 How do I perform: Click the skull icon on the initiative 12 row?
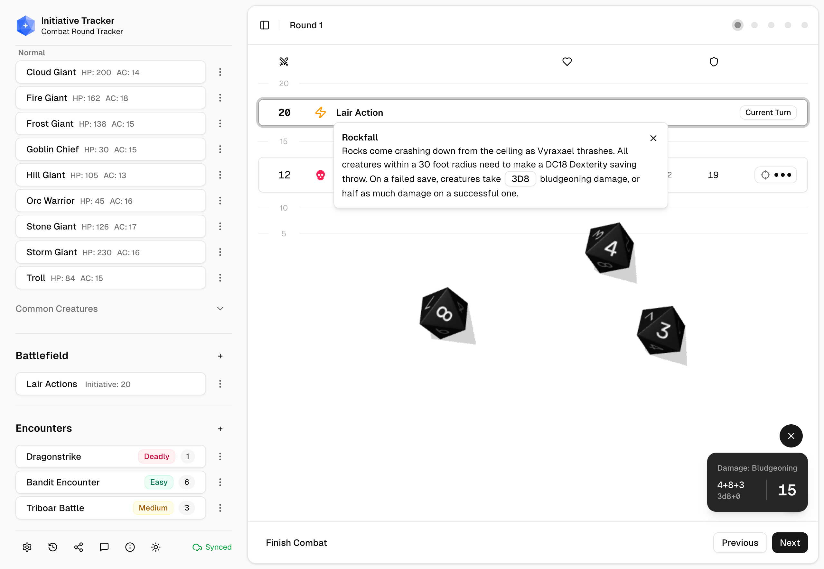point(321,175)
